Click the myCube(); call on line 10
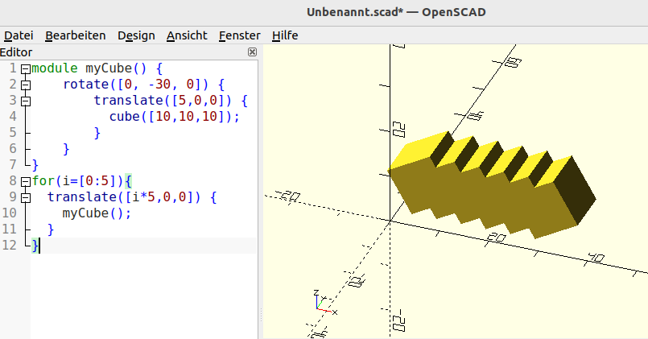The image size is (648, 339). [96, 213]
